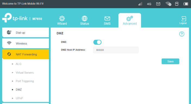The width and height of the screenshot is (191, 104).
Task: Click the battery level icon
Action: pos(186,4)
